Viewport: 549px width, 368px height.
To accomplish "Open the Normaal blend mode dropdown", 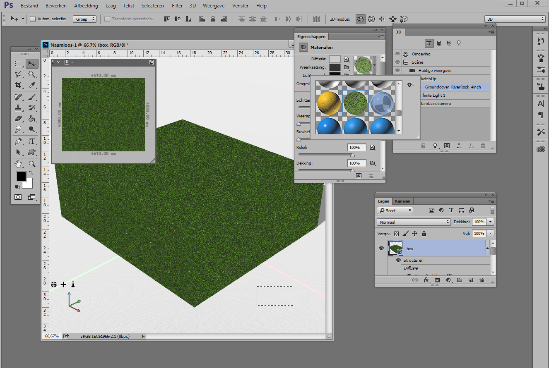I will 414,222.
